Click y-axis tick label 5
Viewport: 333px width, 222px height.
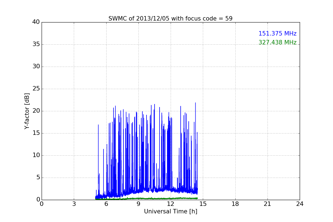[38, 178]
